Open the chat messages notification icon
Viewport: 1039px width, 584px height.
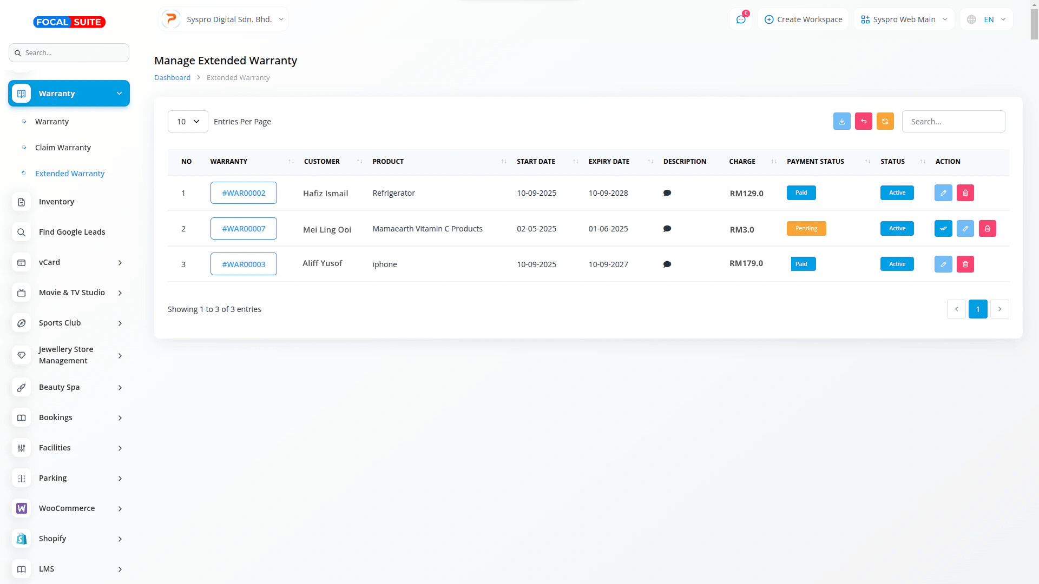tap(740, 19)
